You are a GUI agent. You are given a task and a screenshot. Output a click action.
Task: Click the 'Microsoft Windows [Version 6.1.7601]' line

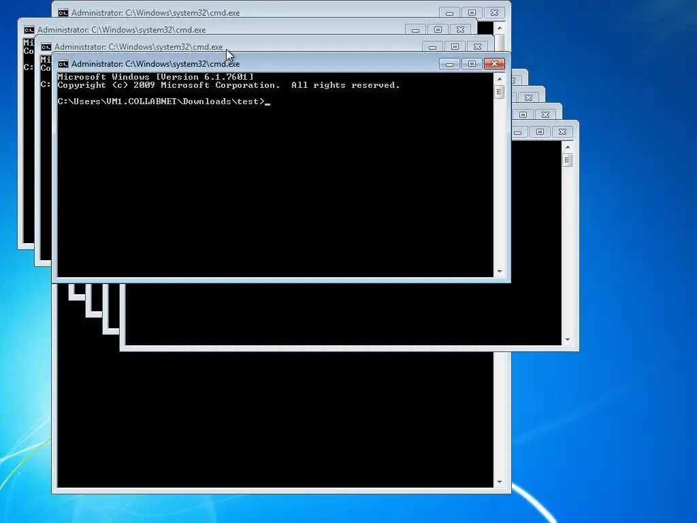point(156,77)
